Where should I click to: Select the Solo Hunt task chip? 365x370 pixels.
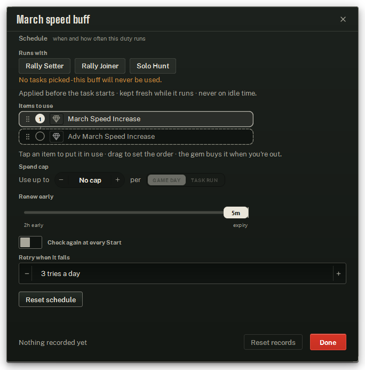click(x=153, y=66)
